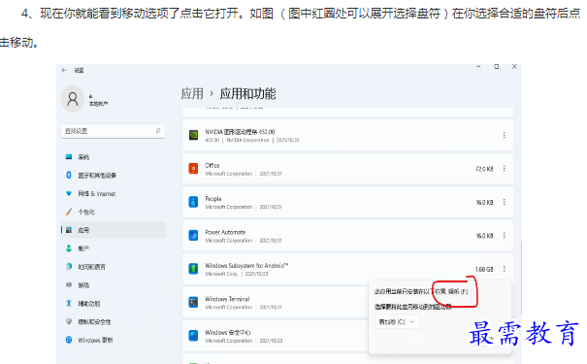Click the apps list vertical scrollbar
The image size is (587, 364).
pos(521,277)
